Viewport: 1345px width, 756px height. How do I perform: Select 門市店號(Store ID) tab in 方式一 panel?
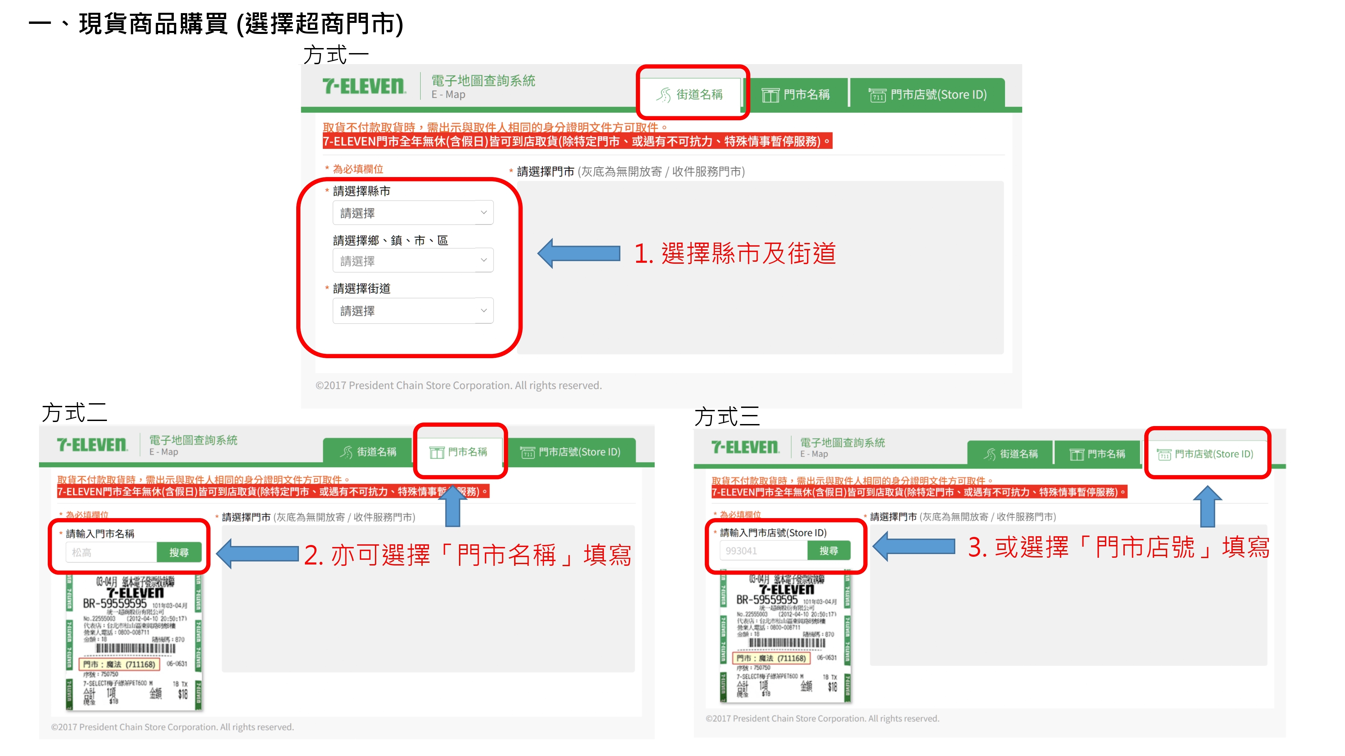(927, 94)
